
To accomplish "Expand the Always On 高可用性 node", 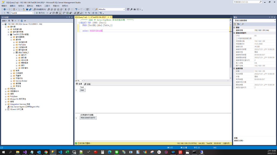I will click(6, 99).
